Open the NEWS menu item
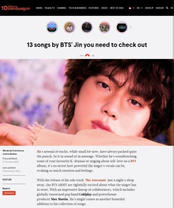 [39, 8]
